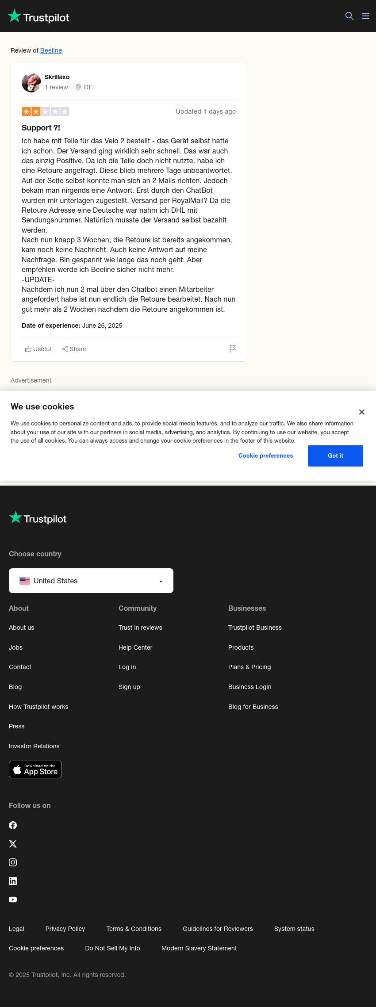Open the Legal footer link
376x1007 pixels.
coord(16,929)
